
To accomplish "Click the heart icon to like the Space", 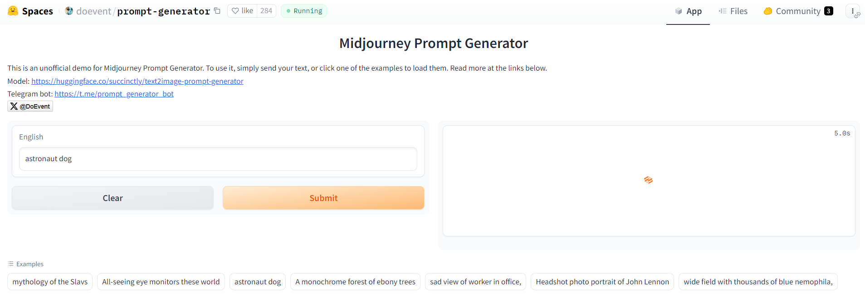I will click(x=235, y=10).
